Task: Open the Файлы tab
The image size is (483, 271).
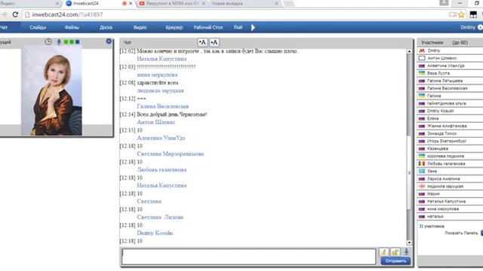Action: (72, 27)
